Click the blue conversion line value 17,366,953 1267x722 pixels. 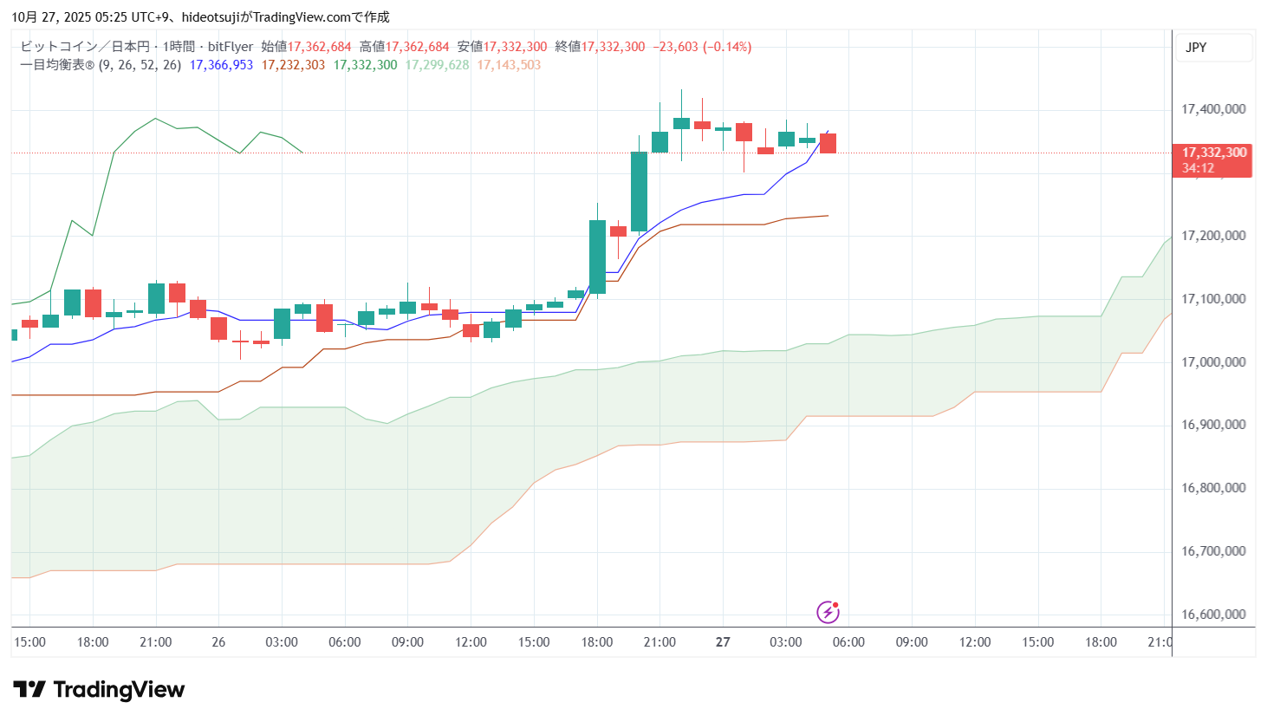click(221, 65)
